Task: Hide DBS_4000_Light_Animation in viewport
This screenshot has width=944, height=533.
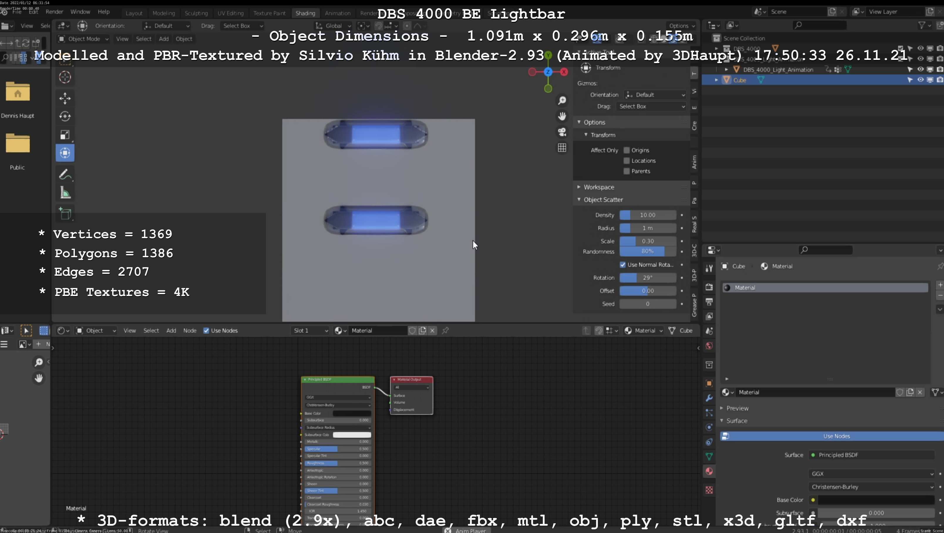Action: 920,69
